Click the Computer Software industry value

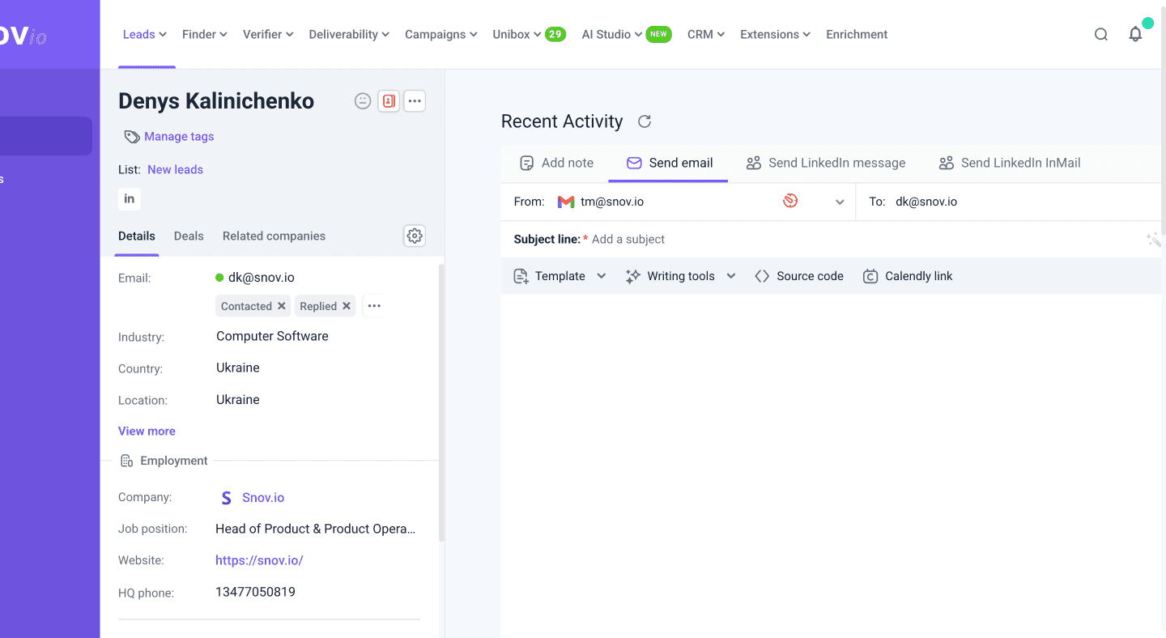[x=272, y=336]
